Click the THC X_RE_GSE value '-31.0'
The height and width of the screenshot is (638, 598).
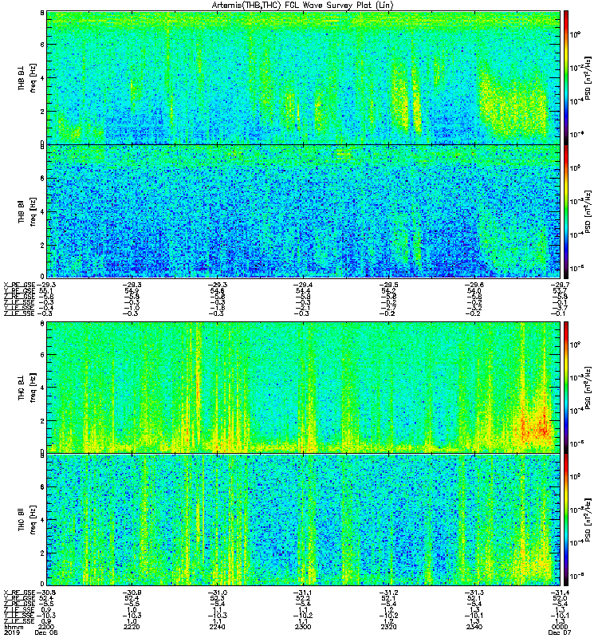(217, 593)
